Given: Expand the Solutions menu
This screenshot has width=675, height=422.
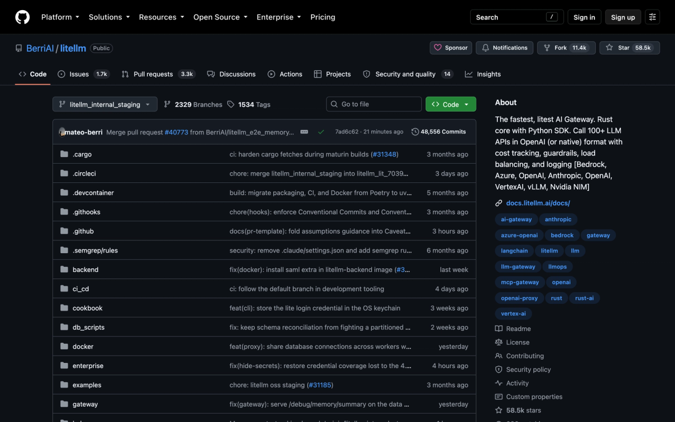Looking at the screenshot, I should pyautogui.click(x=109, y=17).
